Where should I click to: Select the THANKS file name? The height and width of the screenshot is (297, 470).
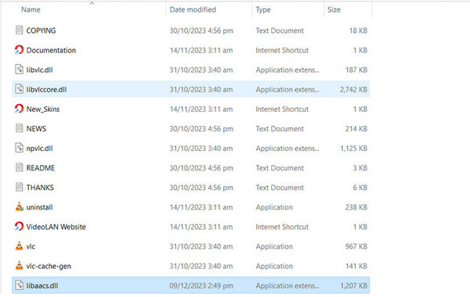tap(40, 188)
